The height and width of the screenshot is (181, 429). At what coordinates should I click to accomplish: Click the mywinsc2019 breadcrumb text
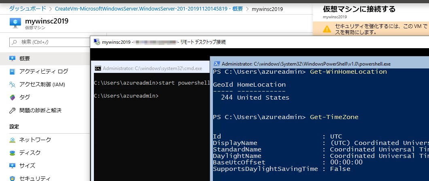click(267, 9)
